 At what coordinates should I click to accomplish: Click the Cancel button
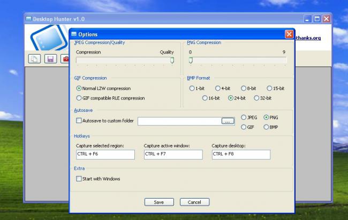point(195,202)
